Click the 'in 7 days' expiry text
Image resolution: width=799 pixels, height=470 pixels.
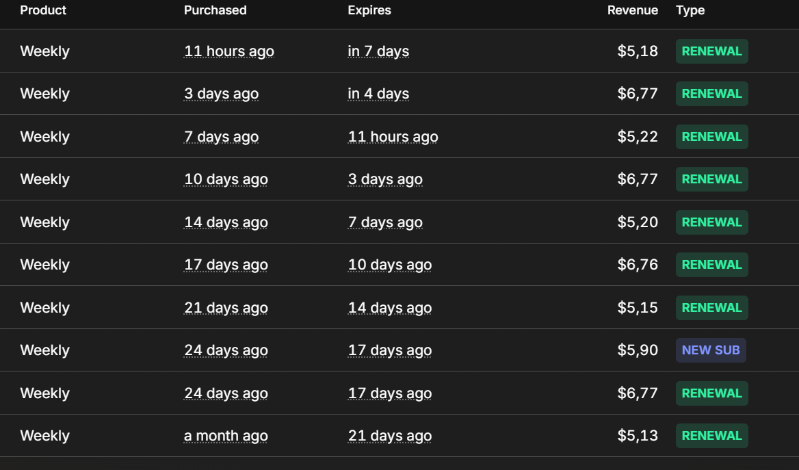(x=378, y=51)
